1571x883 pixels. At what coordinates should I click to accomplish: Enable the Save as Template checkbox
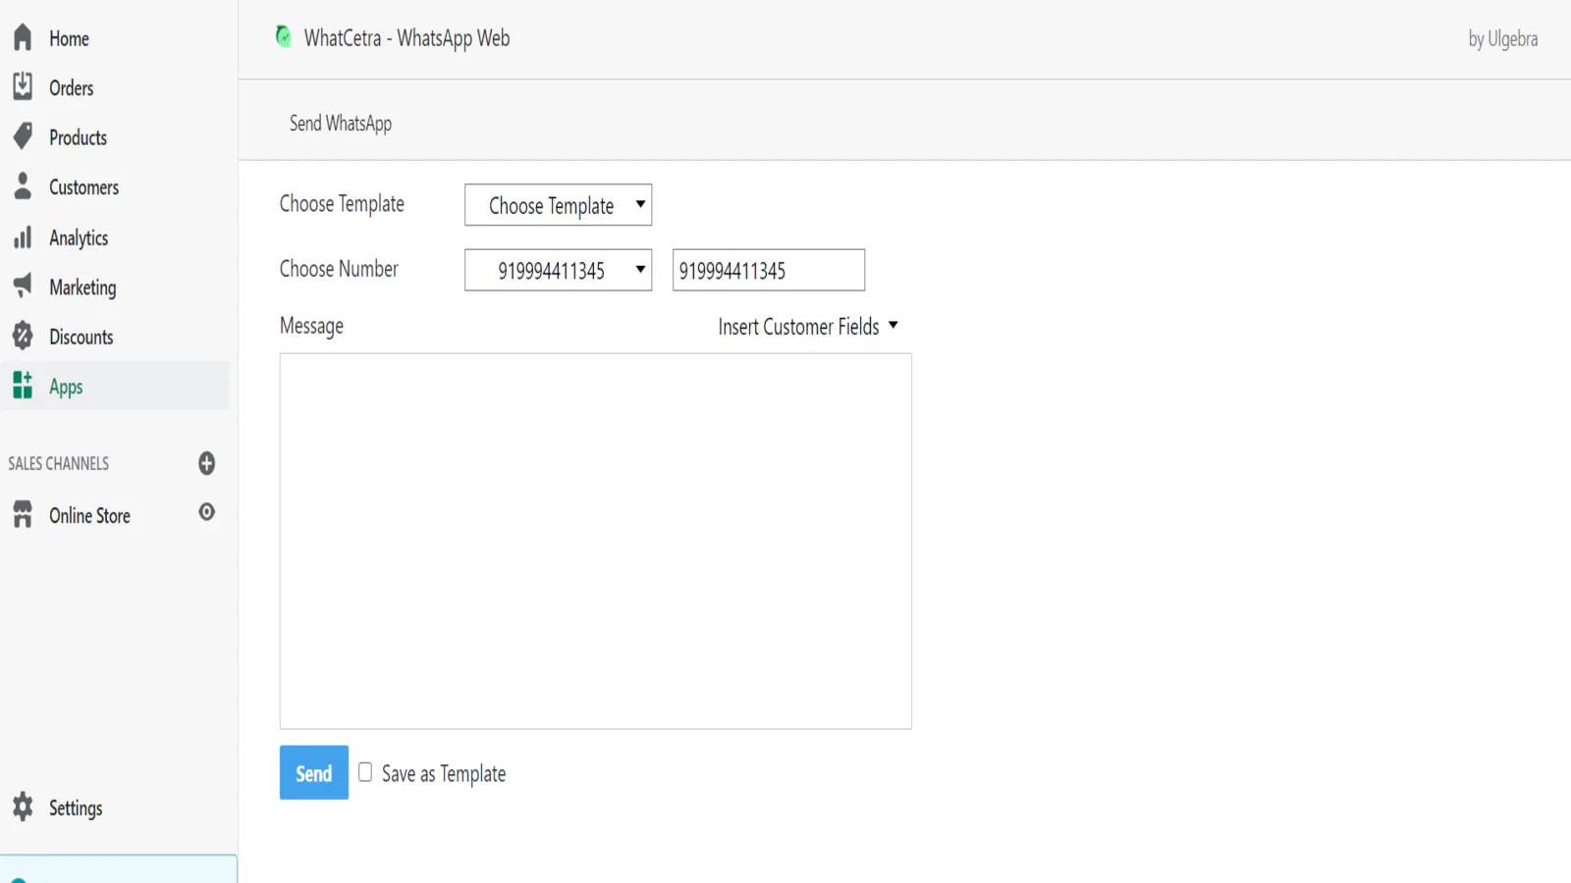[x=365, y=772]
